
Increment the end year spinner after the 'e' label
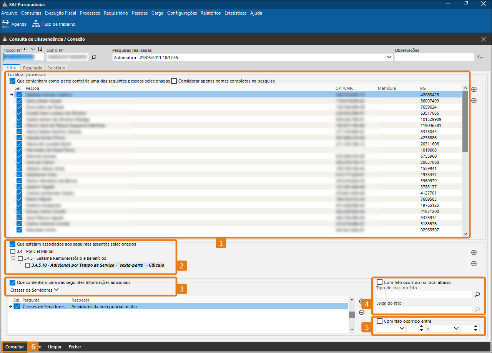[x=476, y=327]
